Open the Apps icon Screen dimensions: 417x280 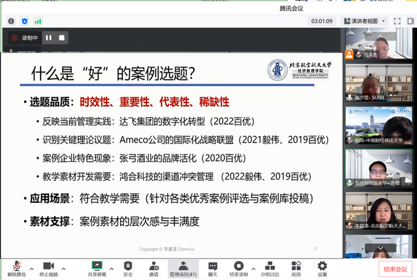pos(296,268)
